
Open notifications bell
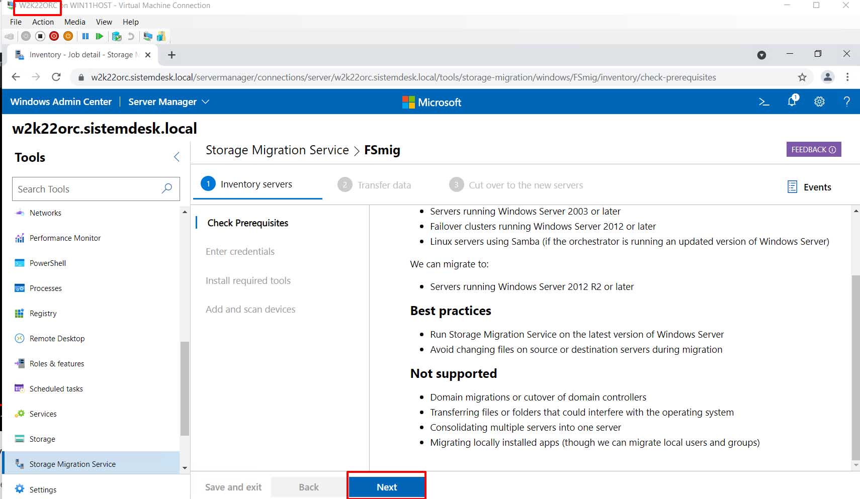click(x=792, y=101)
